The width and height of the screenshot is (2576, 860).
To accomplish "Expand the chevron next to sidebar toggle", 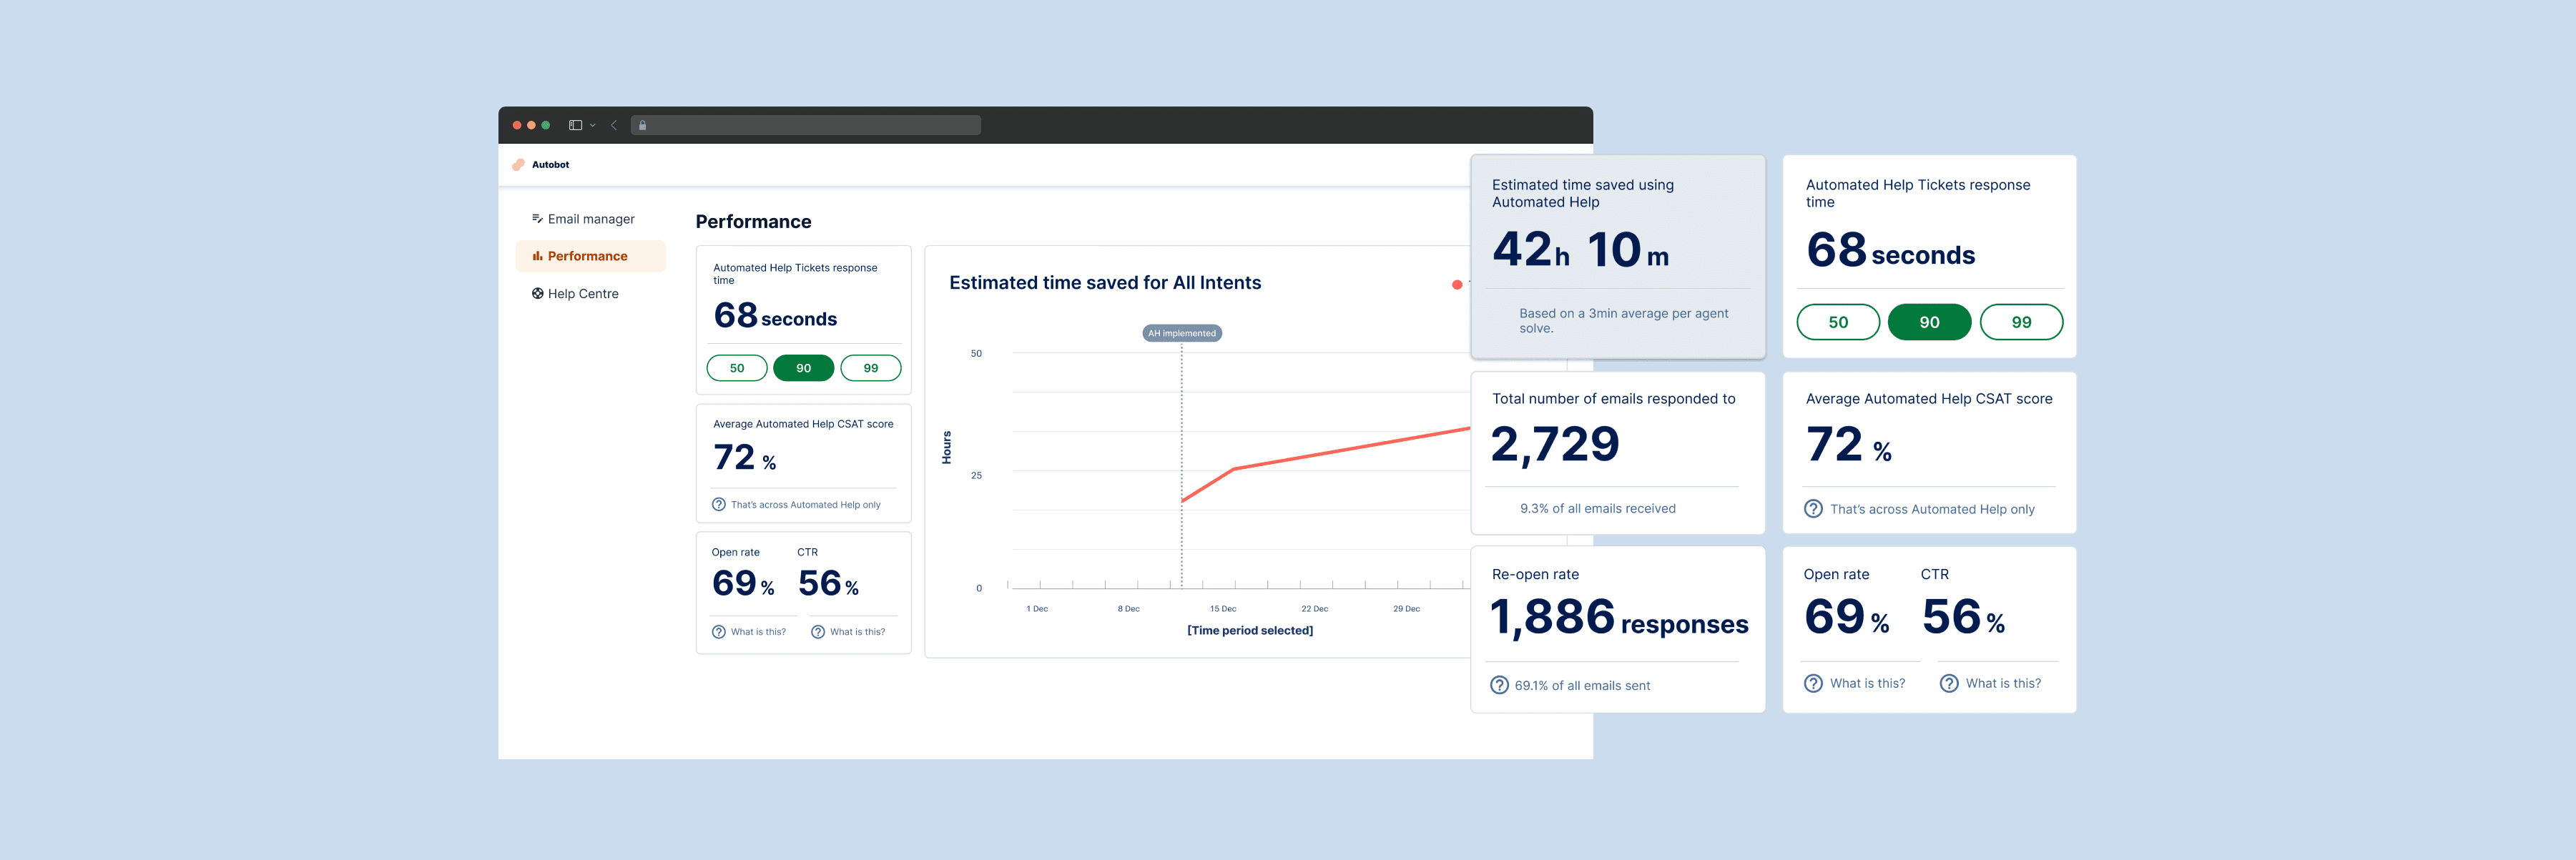I will point(593,125).
